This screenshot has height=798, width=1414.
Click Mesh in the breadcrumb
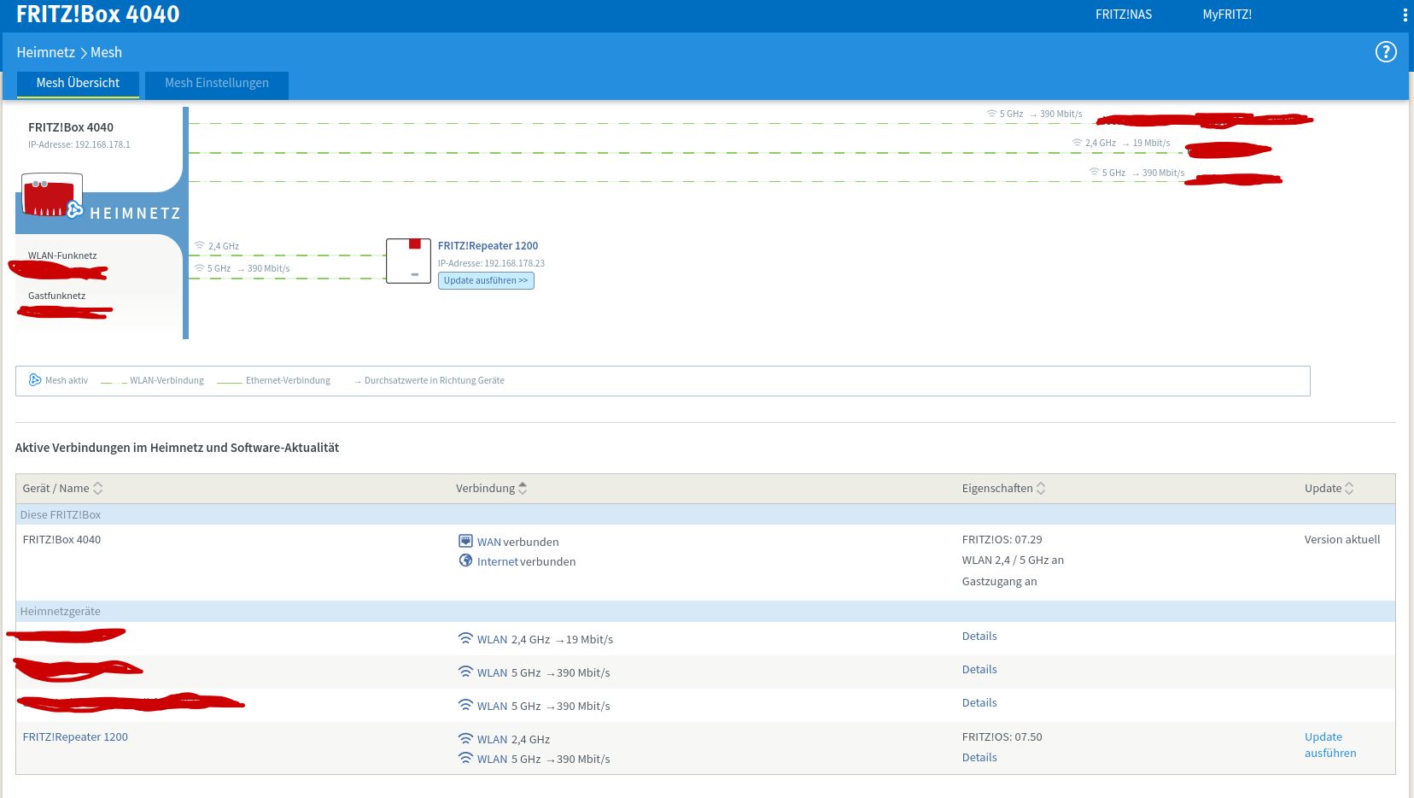[106, 52]
